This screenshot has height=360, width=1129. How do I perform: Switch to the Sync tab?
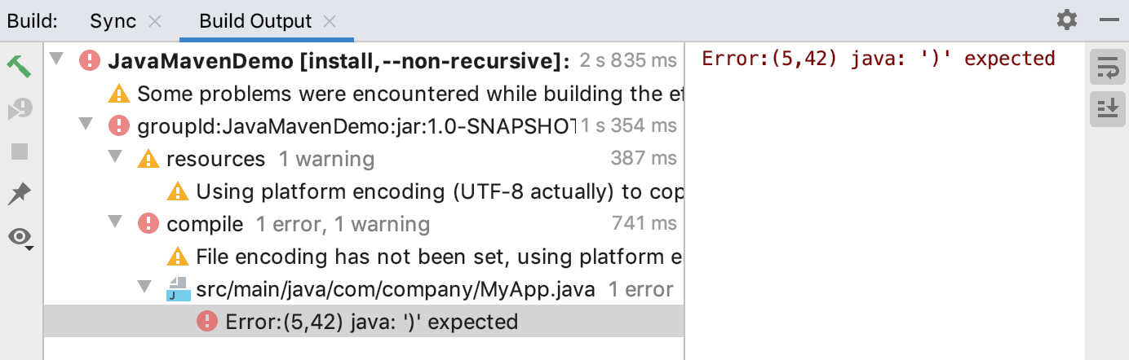click(113, 21)
